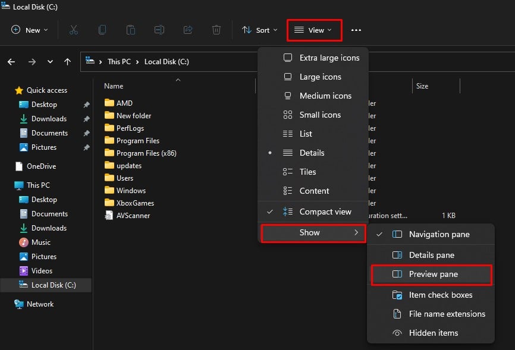
Task: Toggle Hidden items visibility
Action: (x=433, y=333)
